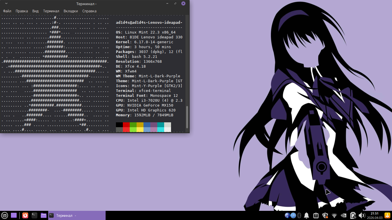Open the Bluetooth tray icon

point(299,215)
